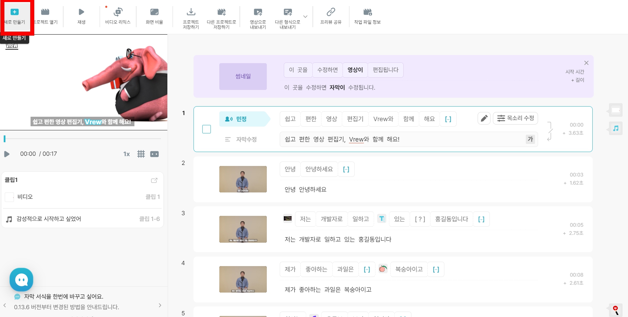Click the inserted image icon before 저는
The width and height of the screenshot is (628, 317).
pos(288,219)
